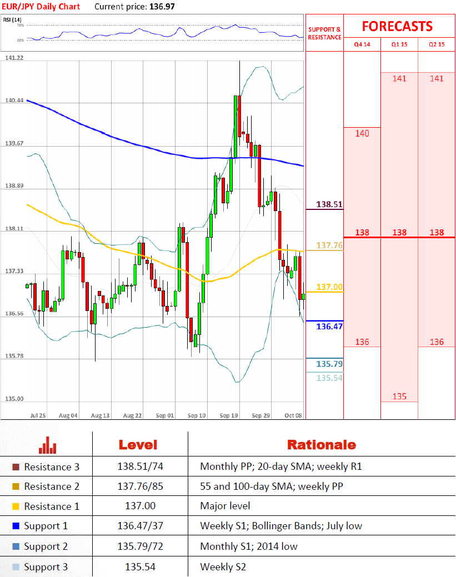Select the EUR/JPY Daily Chart title

coord(41,7)
